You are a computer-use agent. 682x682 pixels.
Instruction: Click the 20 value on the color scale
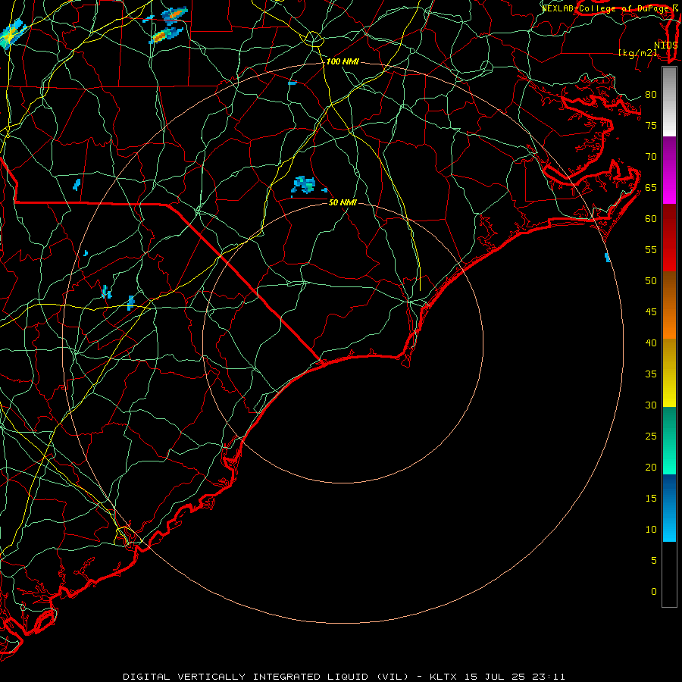[x=651, y=467]
